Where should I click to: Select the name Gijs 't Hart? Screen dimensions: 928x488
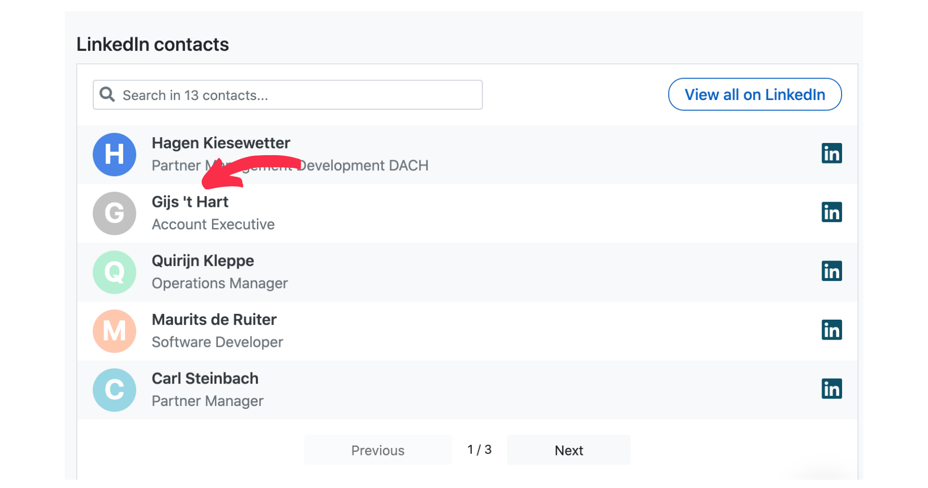tap(190, 202)
